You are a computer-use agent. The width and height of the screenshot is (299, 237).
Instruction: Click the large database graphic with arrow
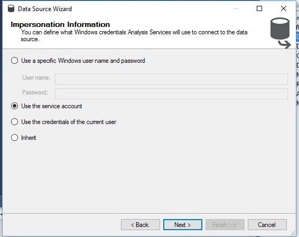click(281, 33)
